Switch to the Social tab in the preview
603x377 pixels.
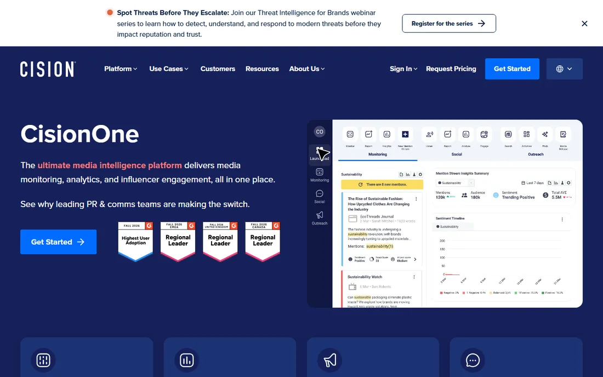point(457,154)
